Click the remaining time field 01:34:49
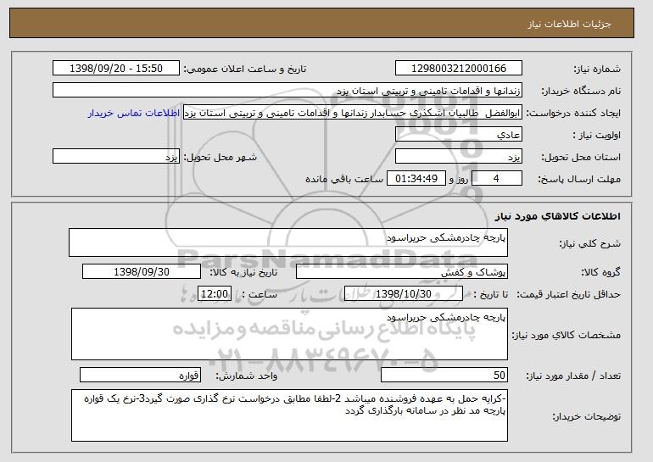Viewport: 653px width, 462px height. pyautogui.click(x=416, y=179)
